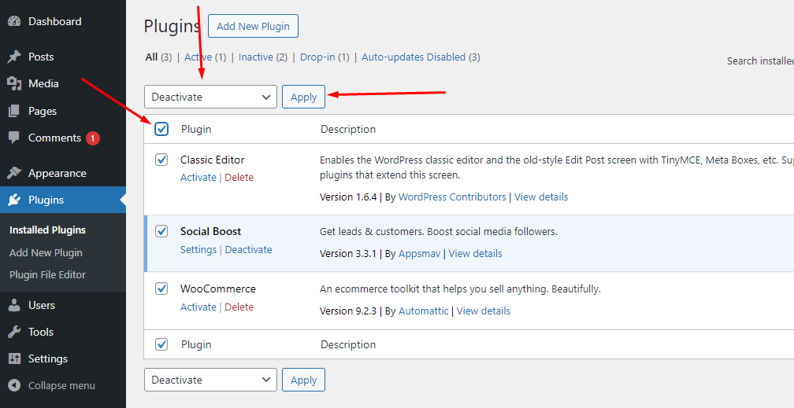This screenshot has width=794, height=408.
Task: Activate the Classic Editor plugin
Action: click(x=198, y=178)
